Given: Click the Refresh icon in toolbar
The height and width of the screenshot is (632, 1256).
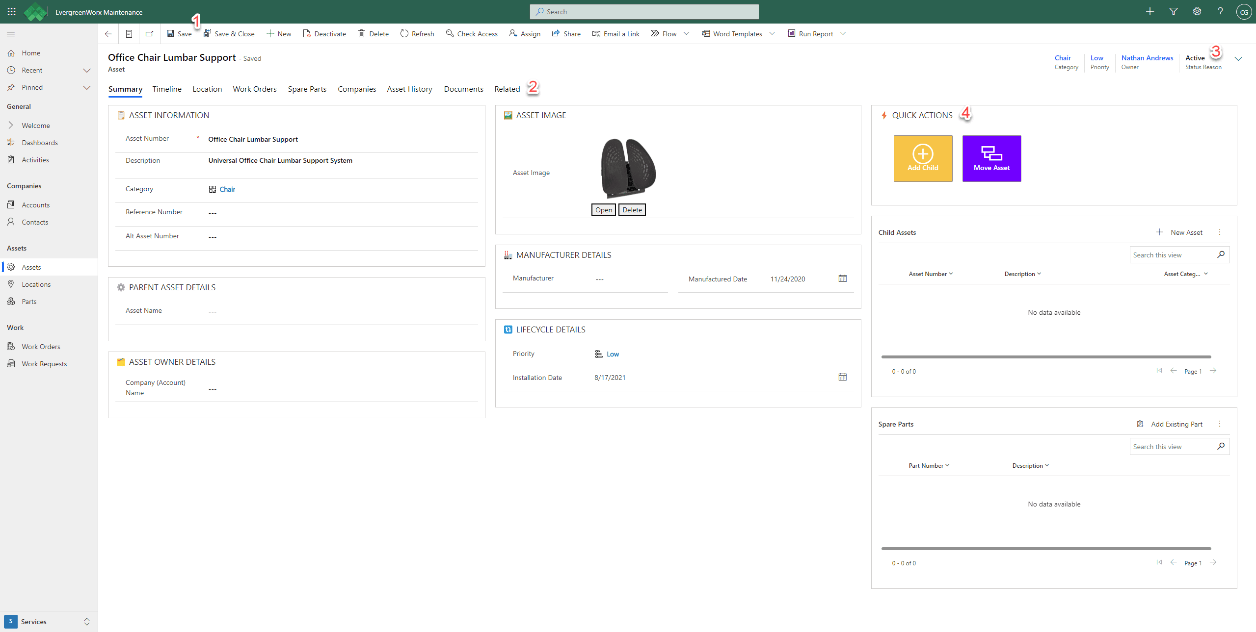Looking at the screenshot, I should tap(404, 33).
